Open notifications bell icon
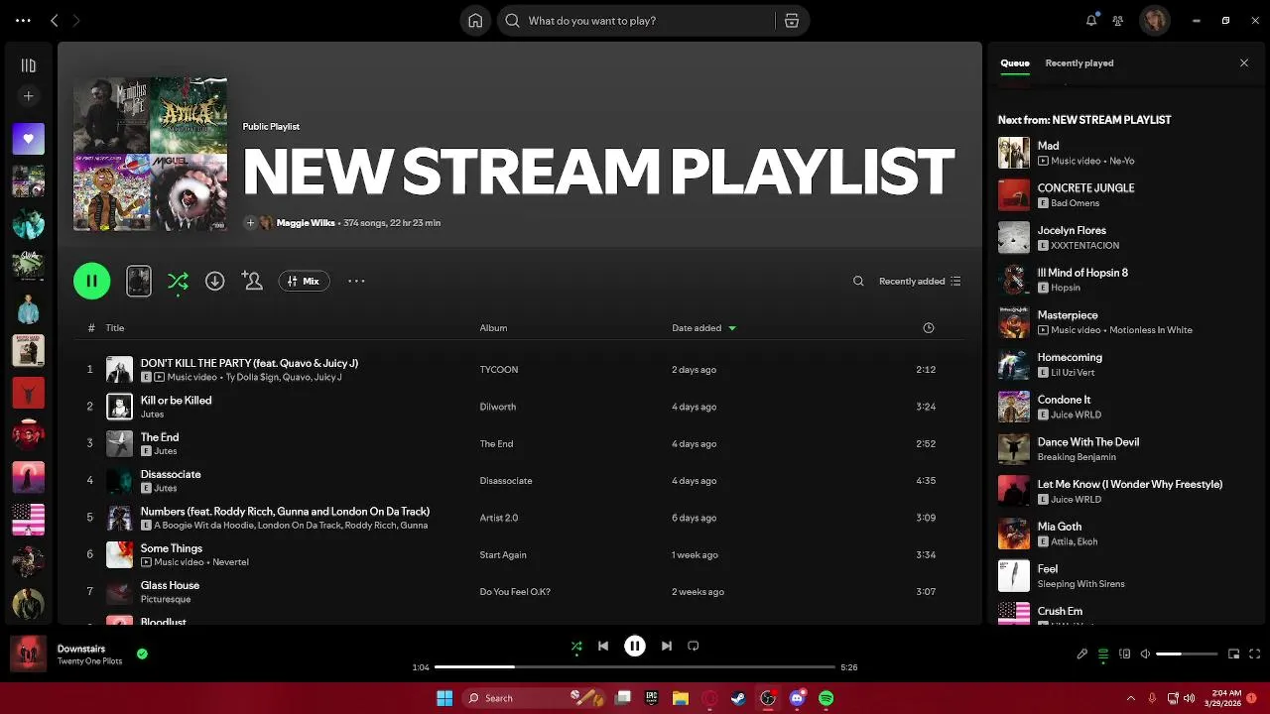Screen dimensions: 1270x714 pos(1091,20)
